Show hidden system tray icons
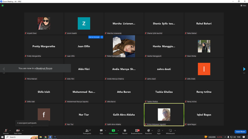 click(x=225, y=137)
